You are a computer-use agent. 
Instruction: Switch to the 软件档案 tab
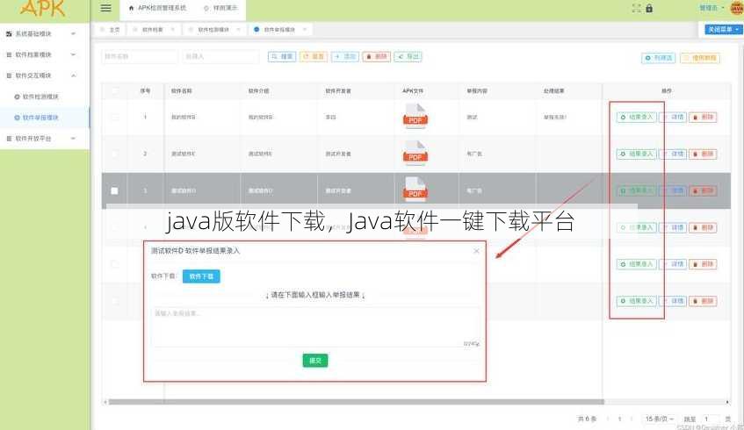coord(152,29)
